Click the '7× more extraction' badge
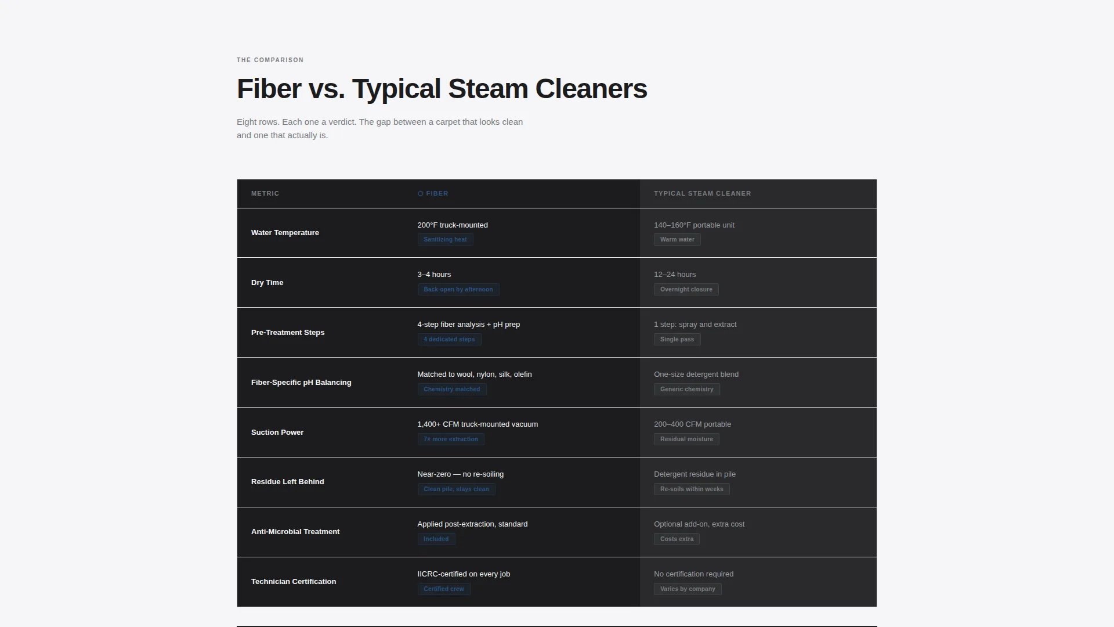The height and width of the screenshot is (627, 1114). pos(451,439)
